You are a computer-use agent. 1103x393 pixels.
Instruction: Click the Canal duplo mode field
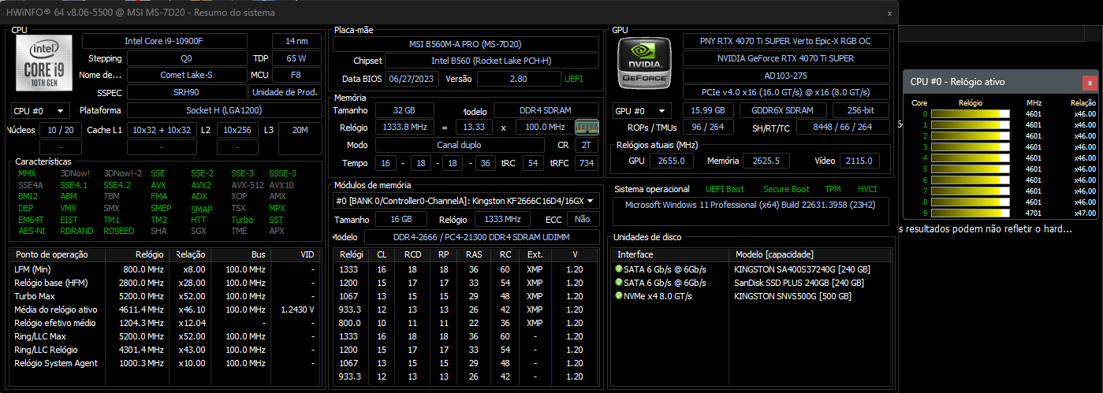[460, 145]
